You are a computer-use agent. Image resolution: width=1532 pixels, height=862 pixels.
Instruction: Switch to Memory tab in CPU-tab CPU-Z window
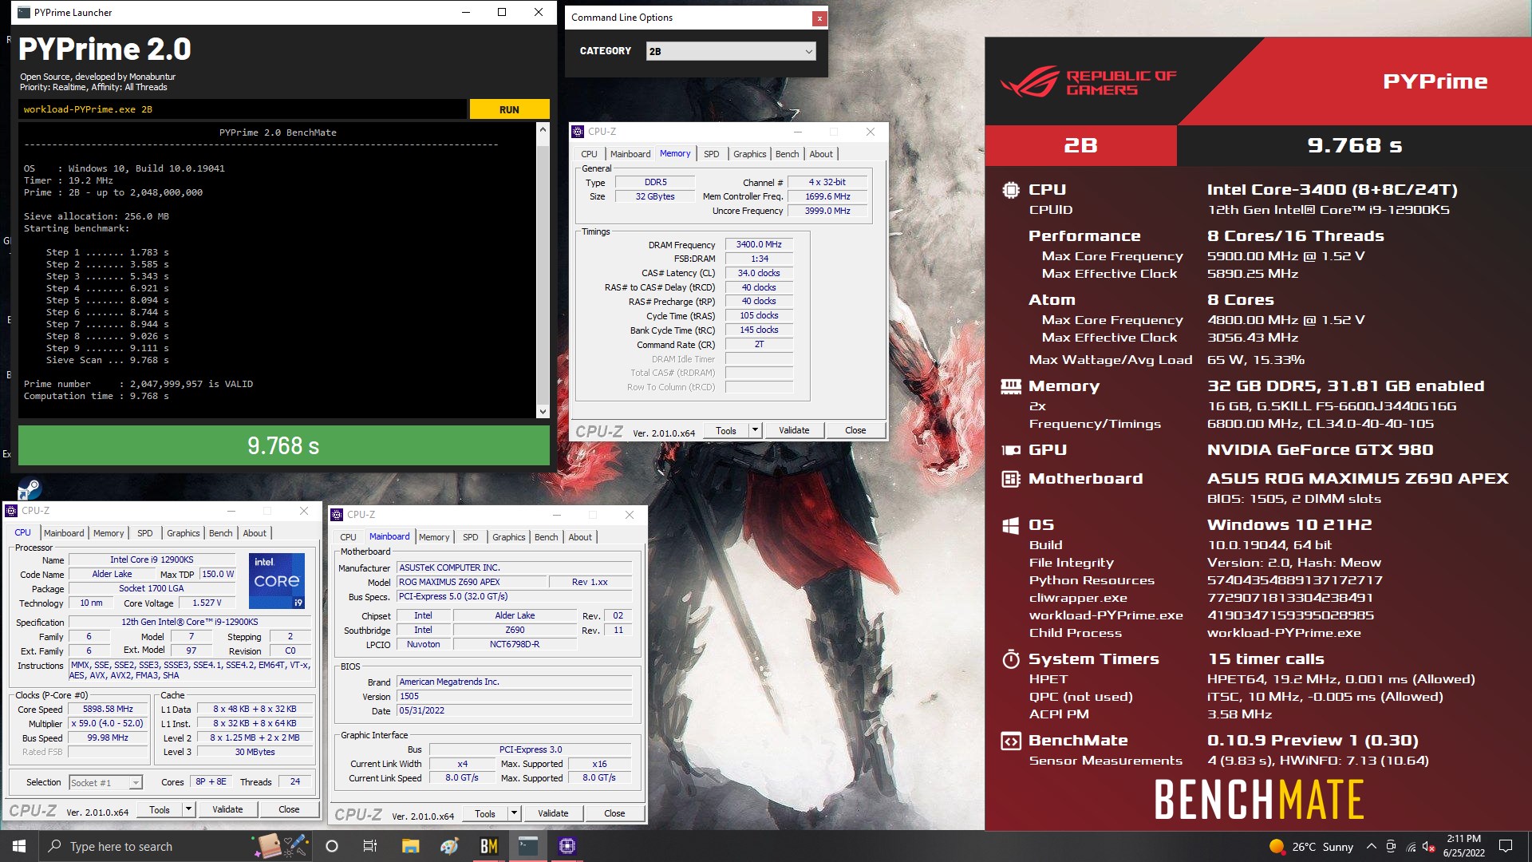pos(109,533)
